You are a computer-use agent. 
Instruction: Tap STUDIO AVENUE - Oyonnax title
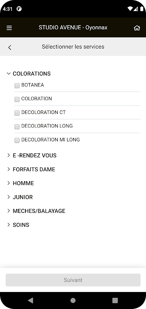73,27
